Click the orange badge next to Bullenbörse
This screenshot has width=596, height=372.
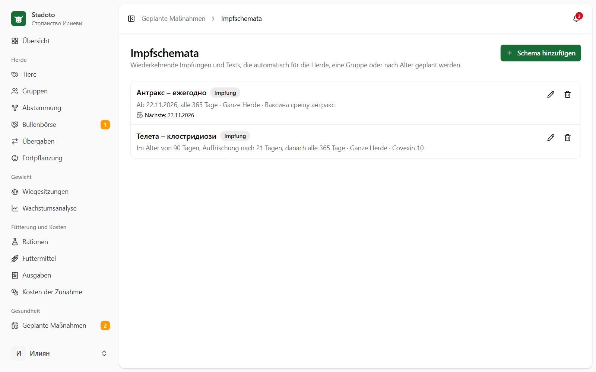click(105, 125)
